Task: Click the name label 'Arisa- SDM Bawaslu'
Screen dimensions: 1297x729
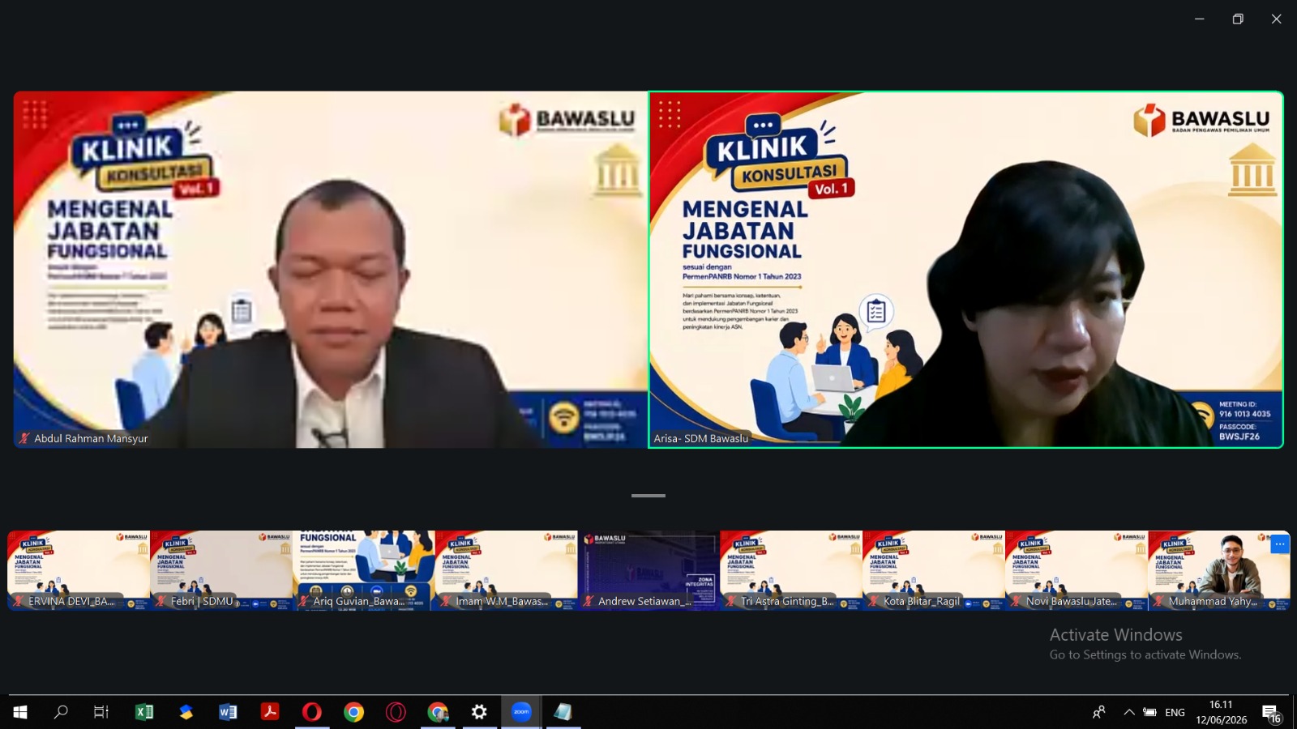Action: point(701,438)
